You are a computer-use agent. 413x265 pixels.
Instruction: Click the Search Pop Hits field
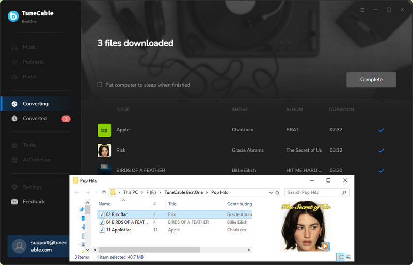317,192
